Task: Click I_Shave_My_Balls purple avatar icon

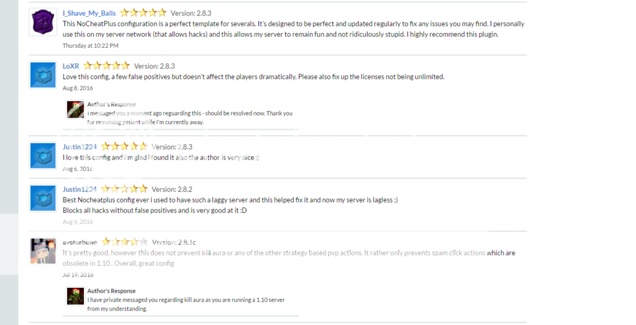Action: tap(43, 22)
